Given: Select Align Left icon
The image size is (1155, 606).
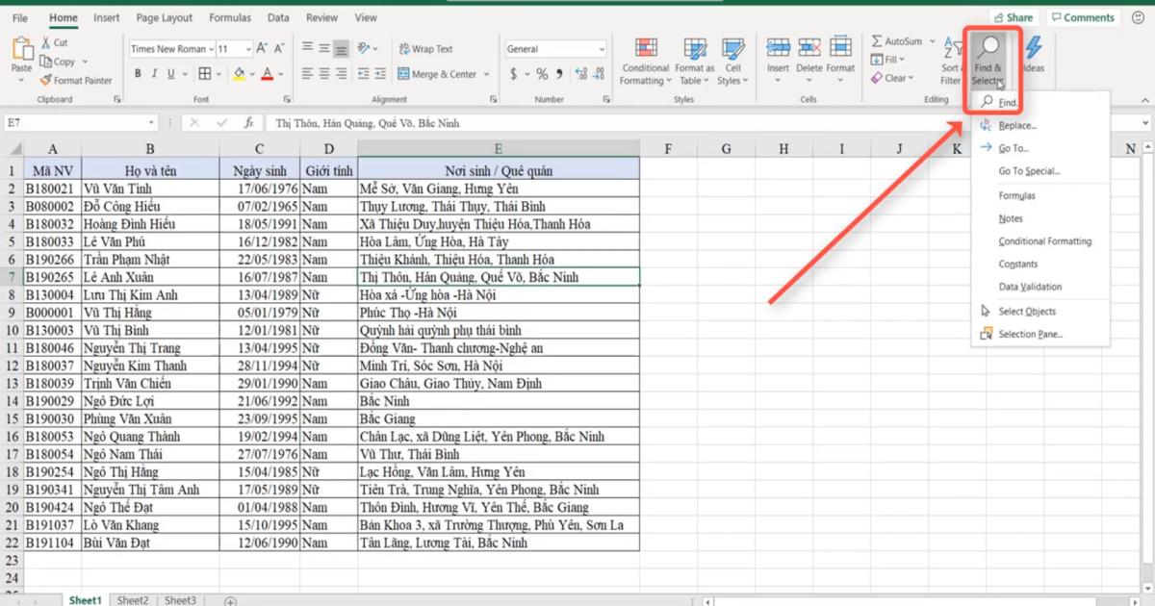Looking at the screenshot, I should [307, 74].
